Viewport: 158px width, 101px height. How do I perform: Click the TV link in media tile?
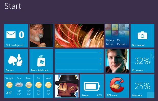point(118,40)
